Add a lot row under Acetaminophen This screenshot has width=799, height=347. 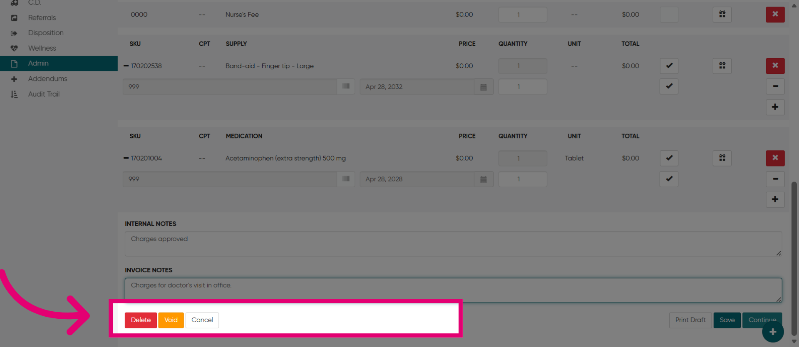click(775, 199)
